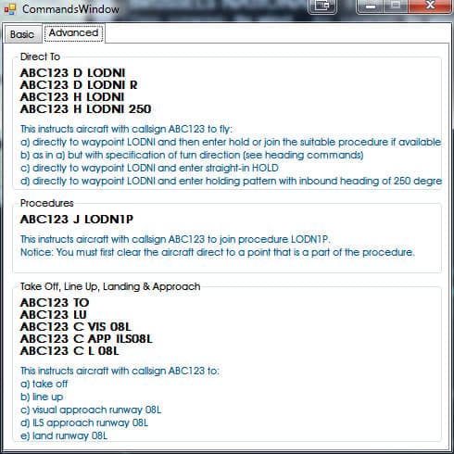
Task: Click the 'ABC123 D LODNI' command line
Action: point(73,73)
